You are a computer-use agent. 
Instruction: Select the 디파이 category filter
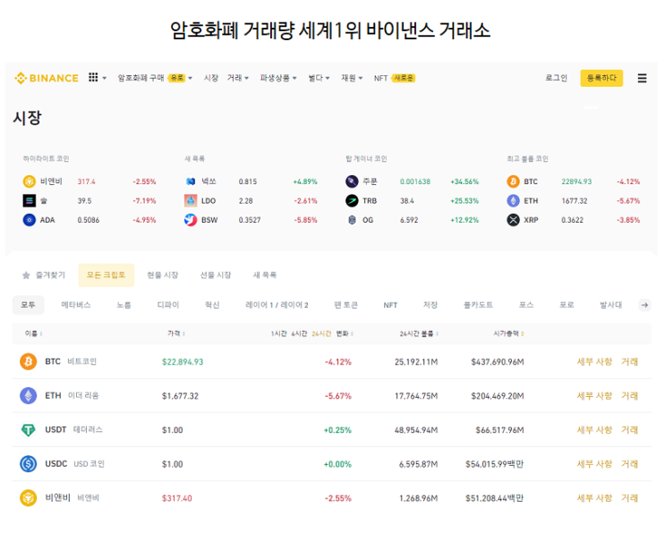tap(168, 305)
